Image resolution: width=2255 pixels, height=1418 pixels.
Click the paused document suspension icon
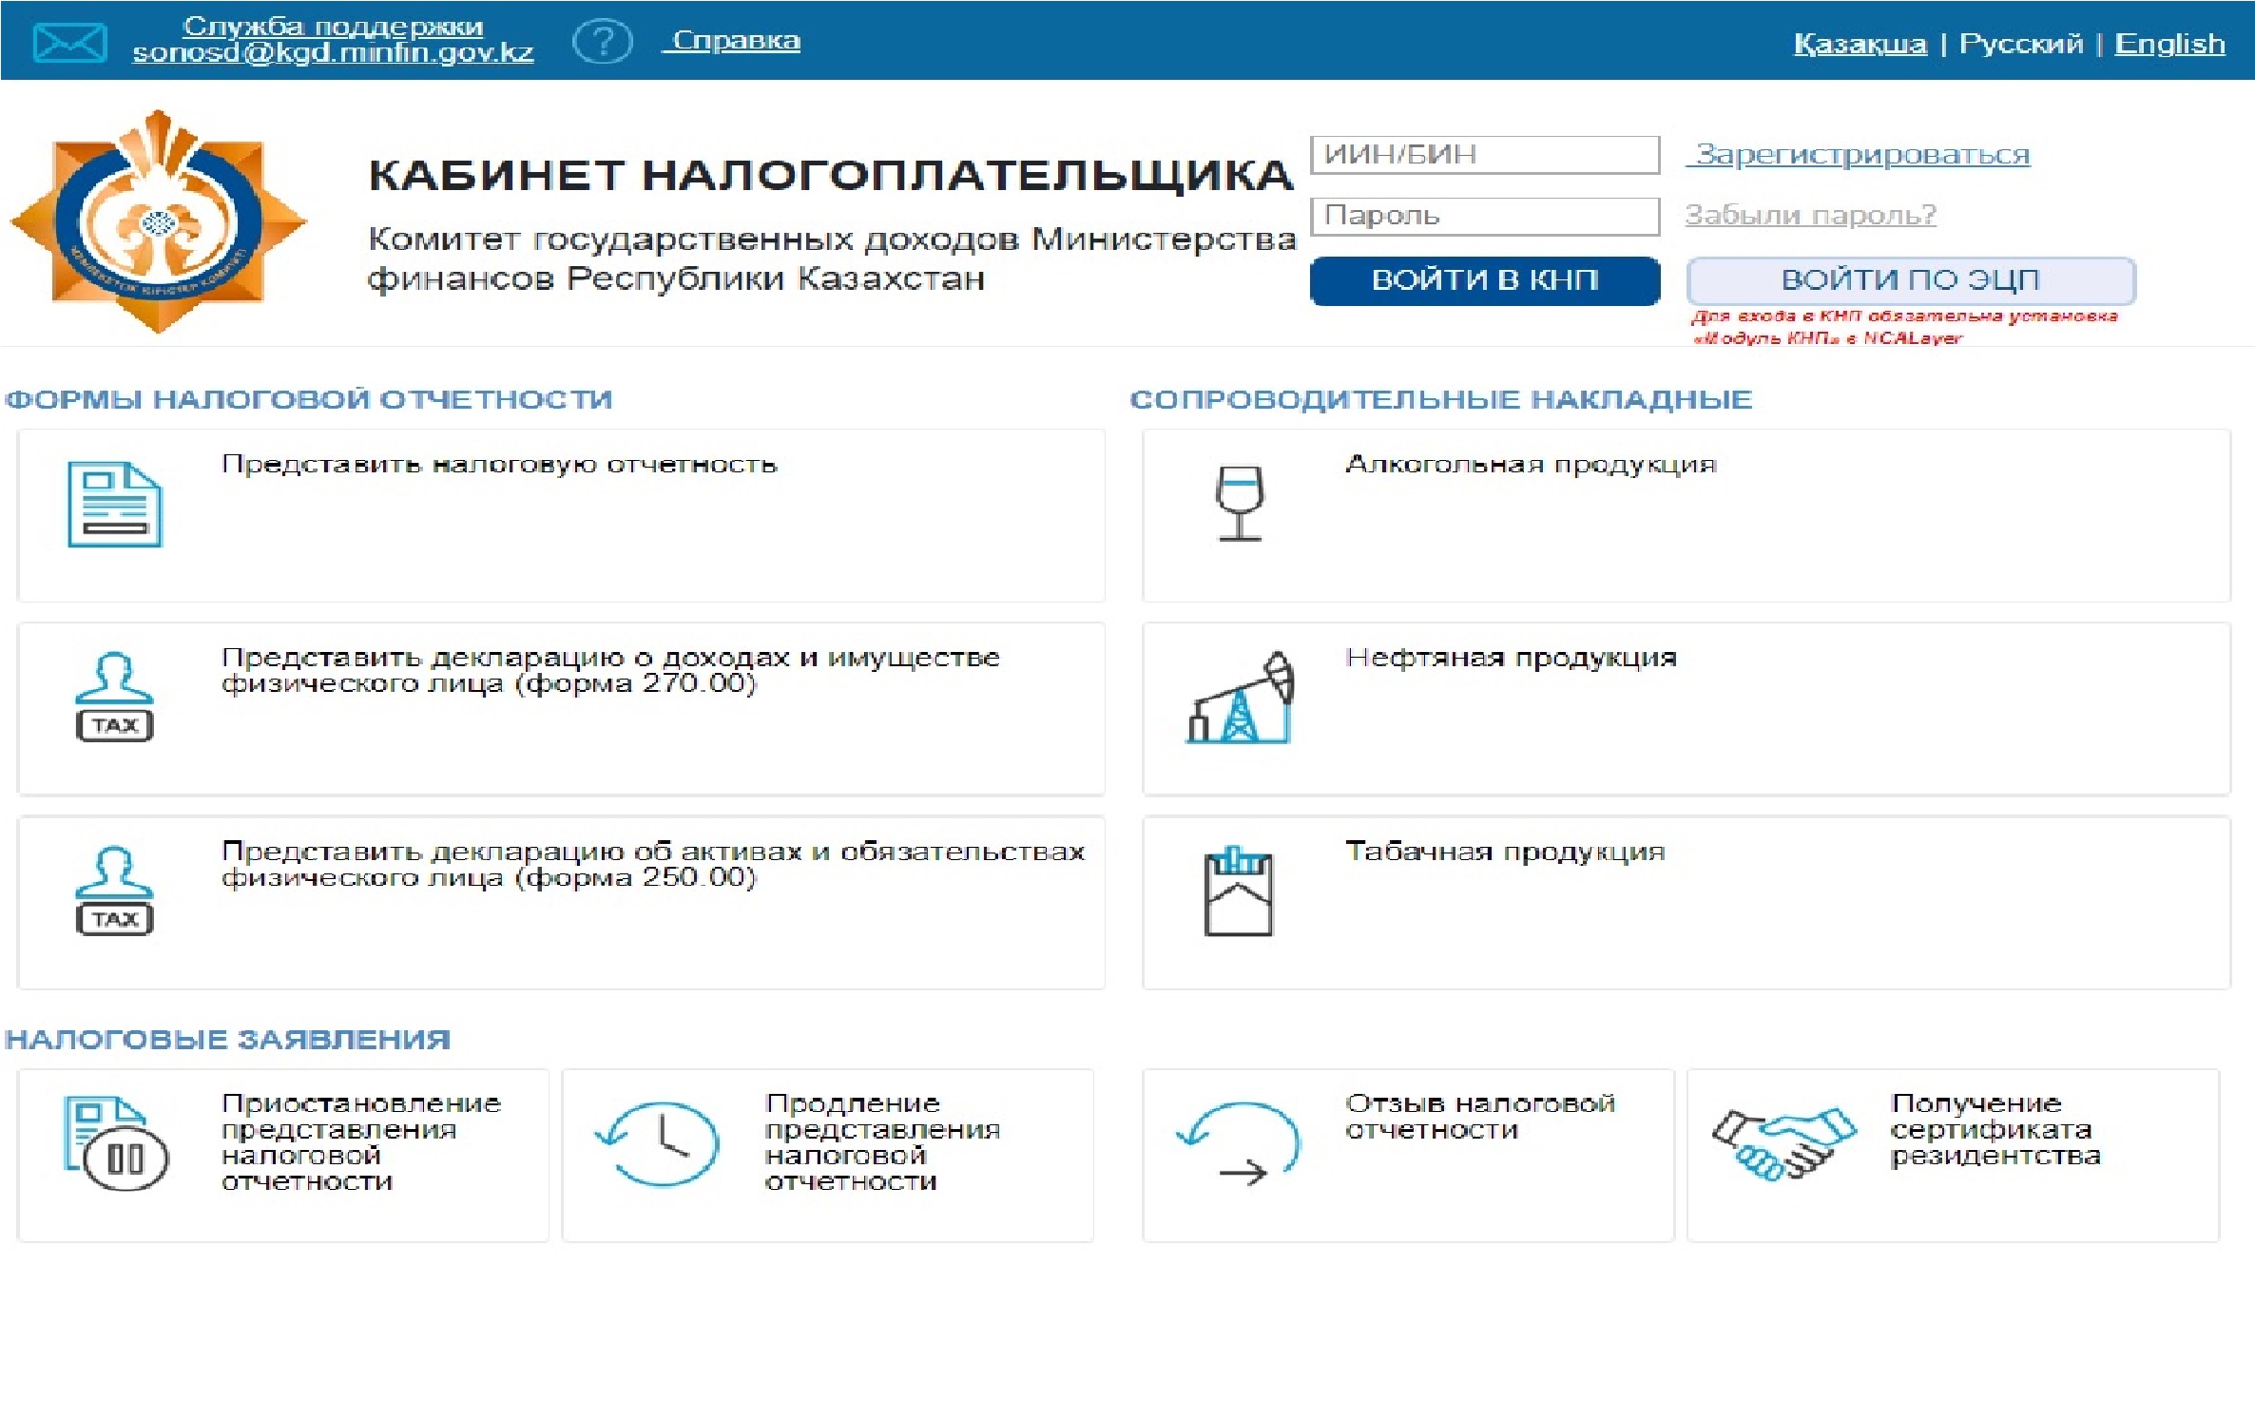point(116,1143)
